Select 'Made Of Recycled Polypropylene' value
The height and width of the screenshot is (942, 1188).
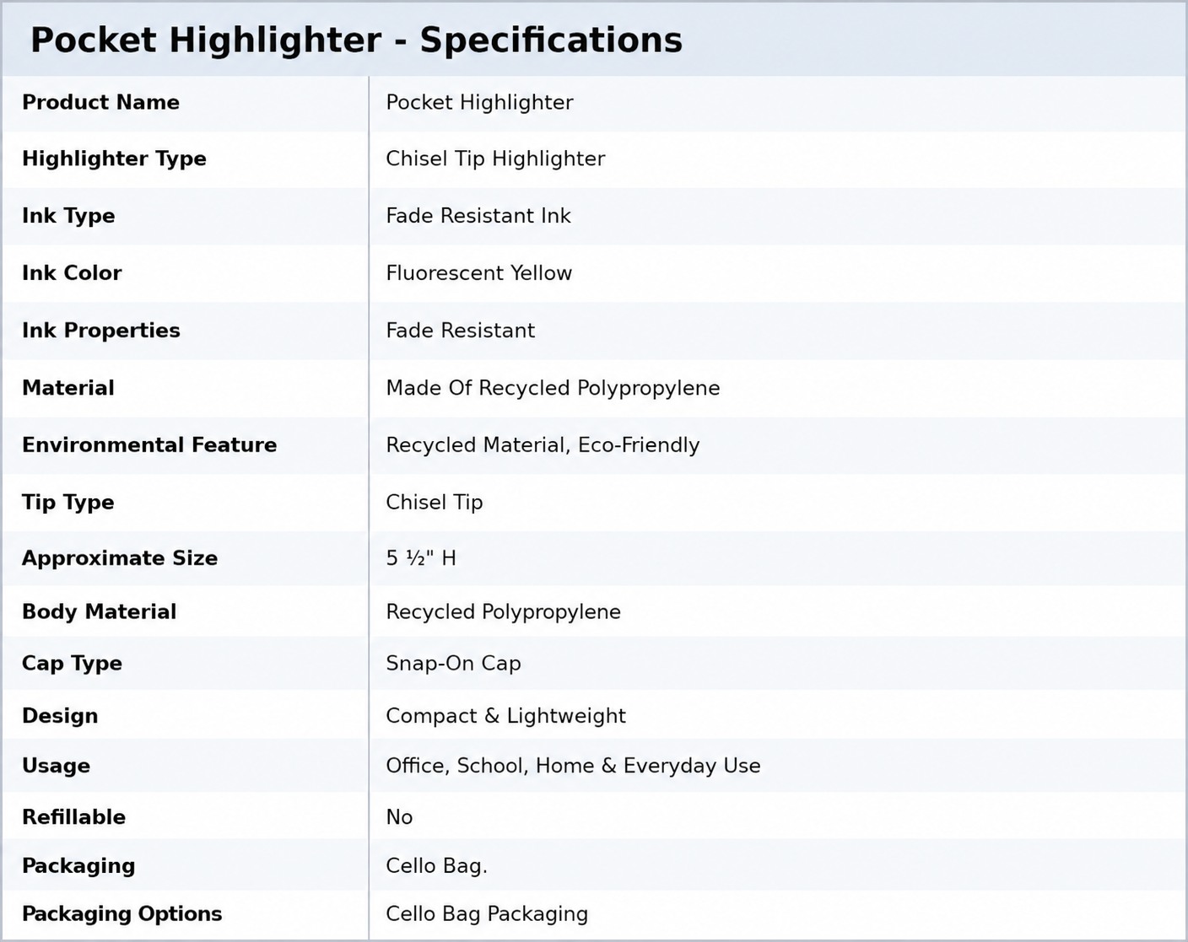tap(553, 389)
